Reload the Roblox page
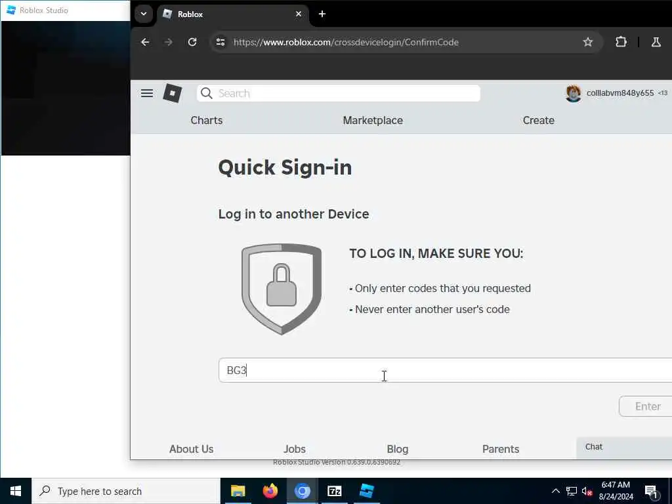This screenshot has height=504, width=672. [x=192, y=42]
